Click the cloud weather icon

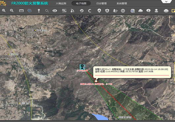(140, 11)
